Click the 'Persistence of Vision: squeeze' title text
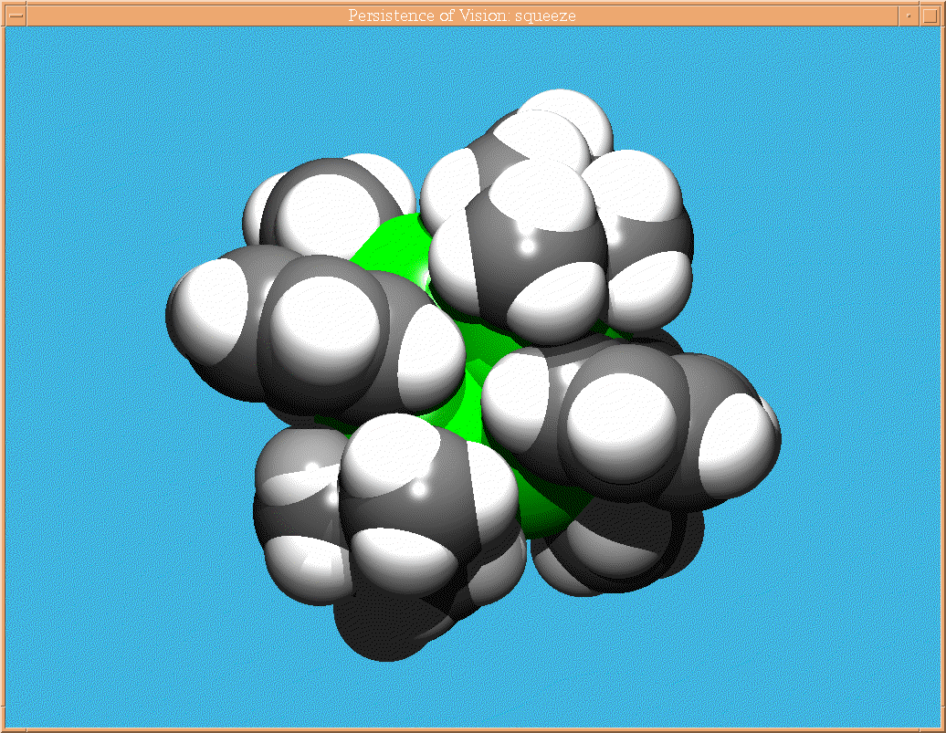The image size is (946, 733). pos(461,16)
